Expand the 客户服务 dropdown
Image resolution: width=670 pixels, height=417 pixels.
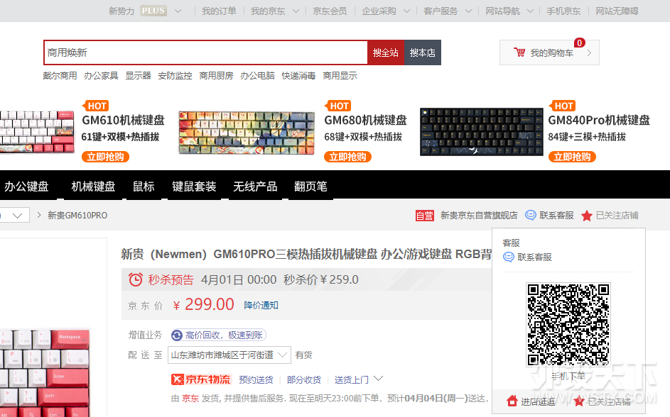[468, 11]
